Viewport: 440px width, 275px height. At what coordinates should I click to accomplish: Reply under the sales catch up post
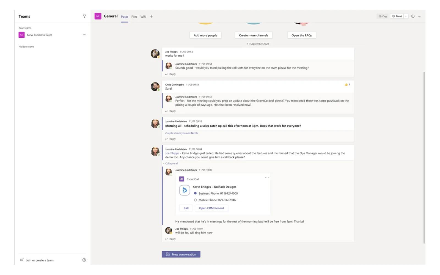[x=170, y=139]
